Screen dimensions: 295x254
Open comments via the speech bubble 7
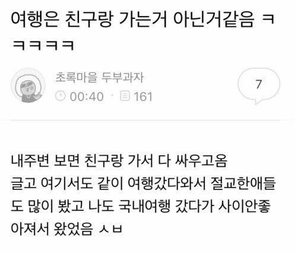click(x=259, y=85)
